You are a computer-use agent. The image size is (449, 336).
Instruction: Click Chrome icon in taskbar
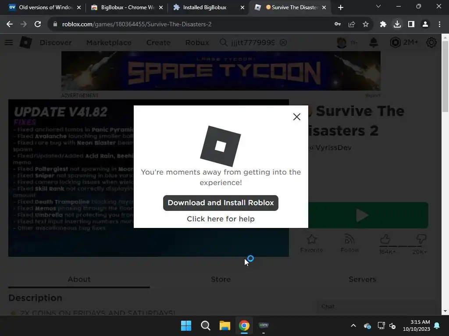[x=244, y=325]
